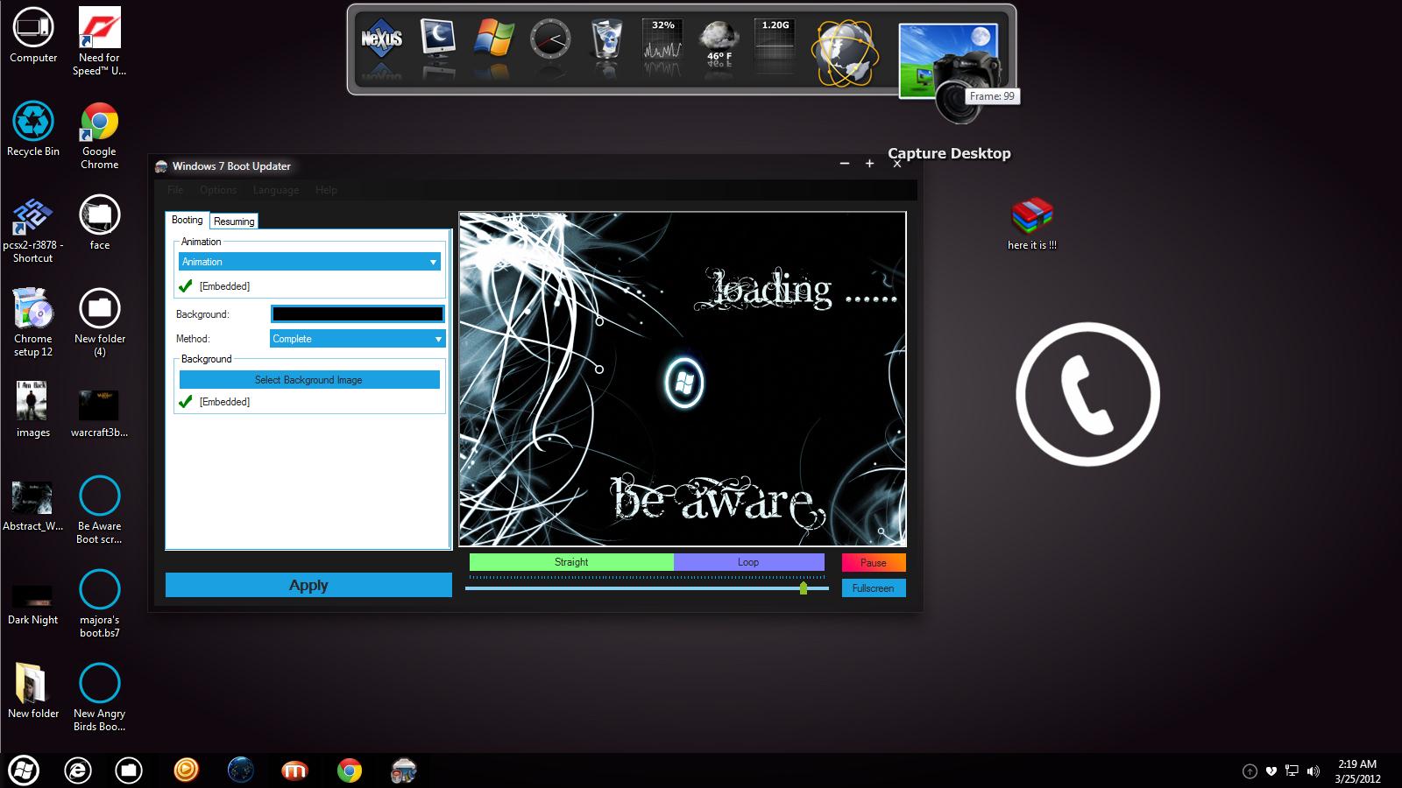
Task: Toggle the Embedded checkmark under Background
Action: [x=187, y=402]
